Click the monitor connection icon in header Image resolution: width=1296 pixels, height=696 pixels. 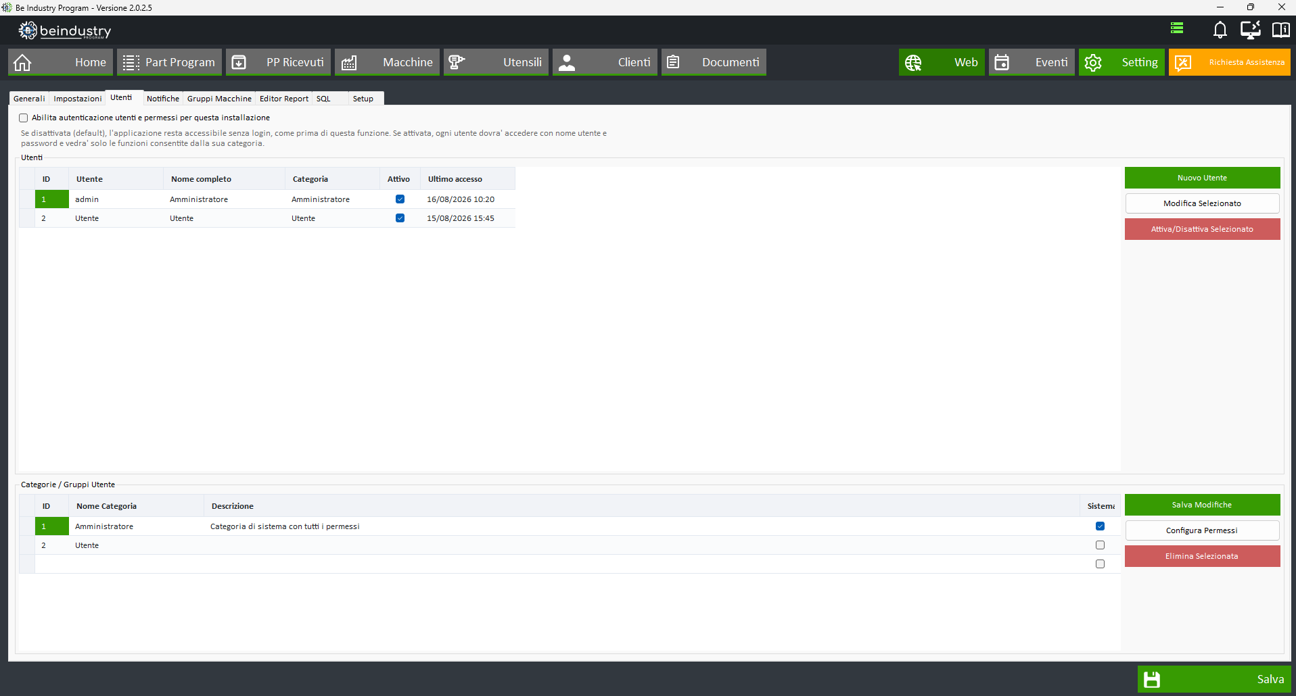(x=1250, y=29)
